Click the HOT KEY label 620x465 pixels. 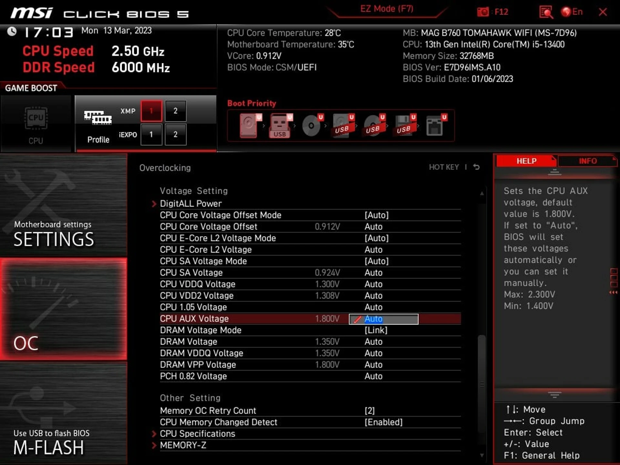[x=444, y=167]
